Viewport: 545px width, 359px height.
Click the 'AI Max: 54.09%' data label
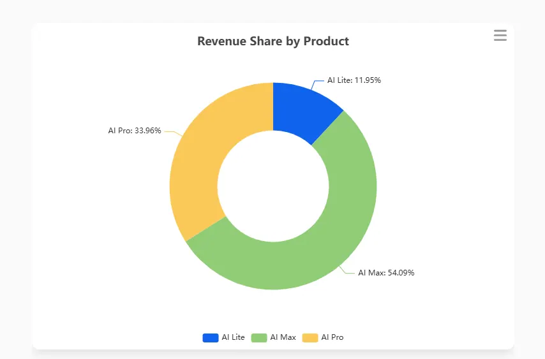click(386, 273)
